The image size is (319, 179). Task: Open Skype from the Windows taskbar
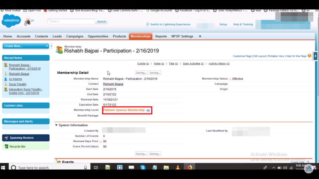pos(143,168)
